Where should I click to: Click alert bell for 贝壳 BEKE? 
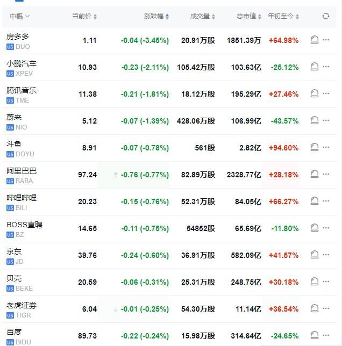point(315,282)
